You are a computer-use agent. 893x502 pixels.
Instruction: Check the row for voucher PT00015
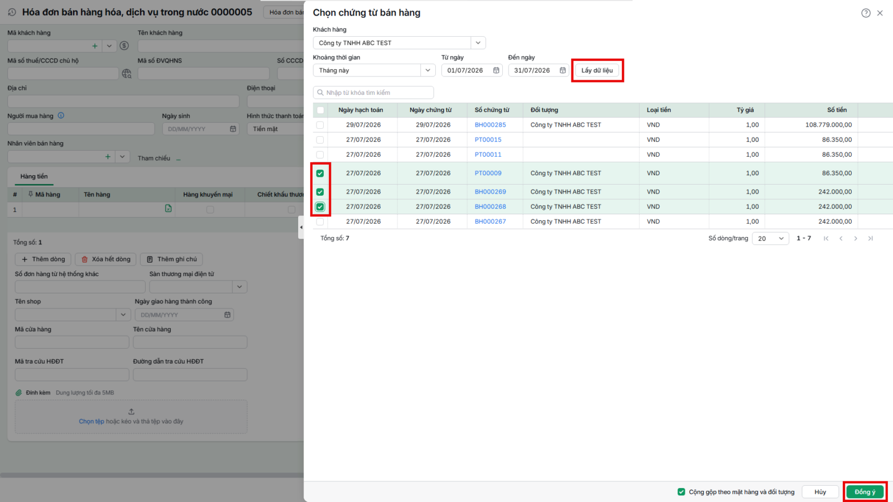[320, 140]
